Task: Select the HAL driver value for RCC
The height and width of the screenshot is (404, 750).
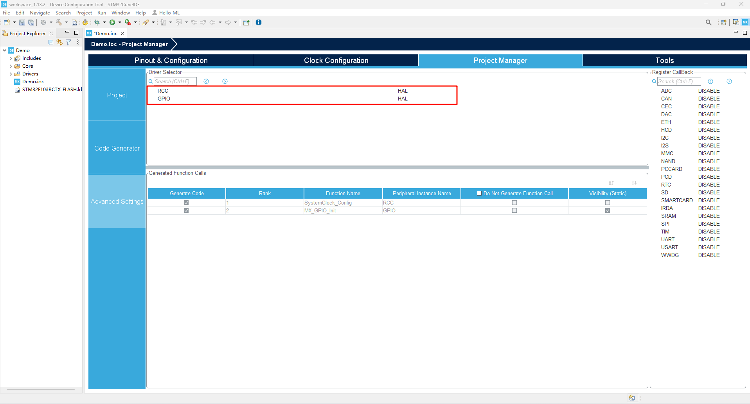Action: click(x=403, y=91)
